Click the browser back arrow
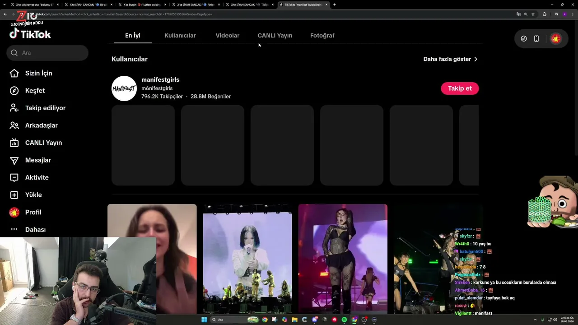The width and height of the screenshot is (578, 325). coord(5,14)
